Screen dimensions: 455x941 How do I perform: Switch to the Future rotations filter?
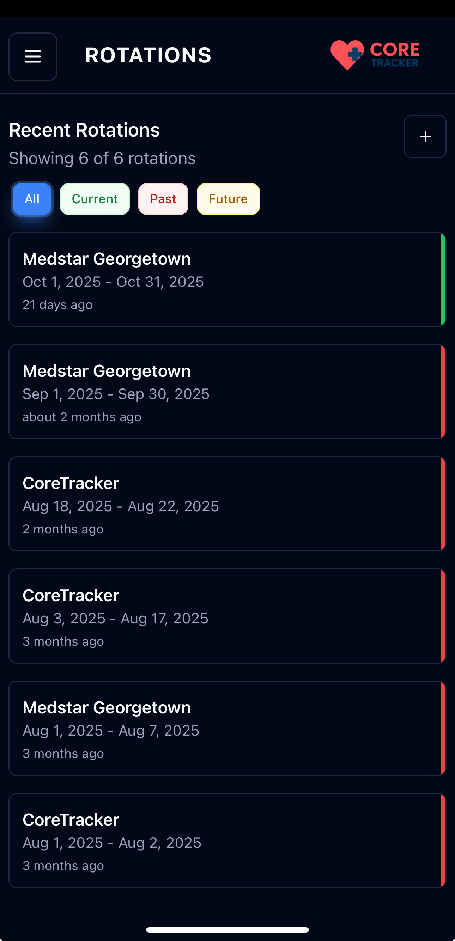coord(228,199)
